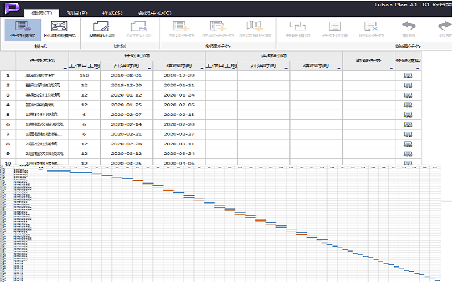
Task: Click end date 2020-01-24
Action: pos(179,95)
